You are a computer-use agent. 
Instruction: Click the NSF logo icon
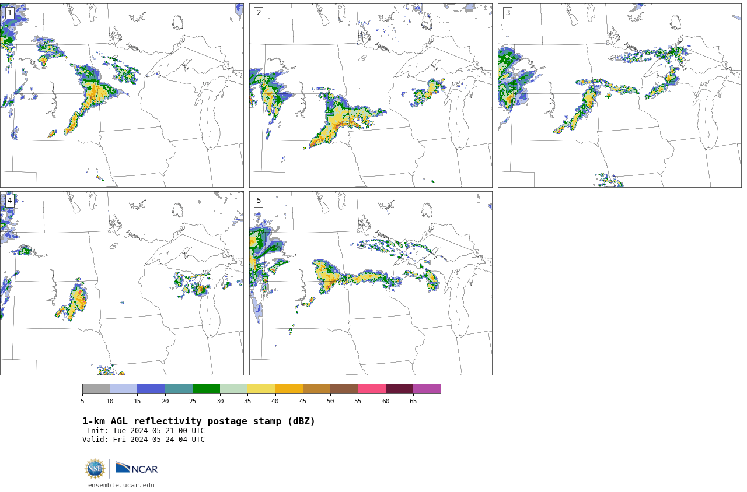[95, 468]
